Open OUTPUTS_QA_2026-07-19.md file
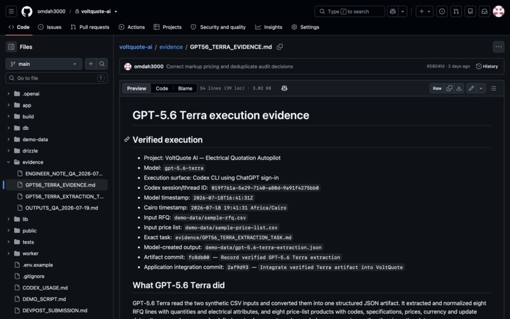Viewport: 510px width, 319px height. [61, 208]
